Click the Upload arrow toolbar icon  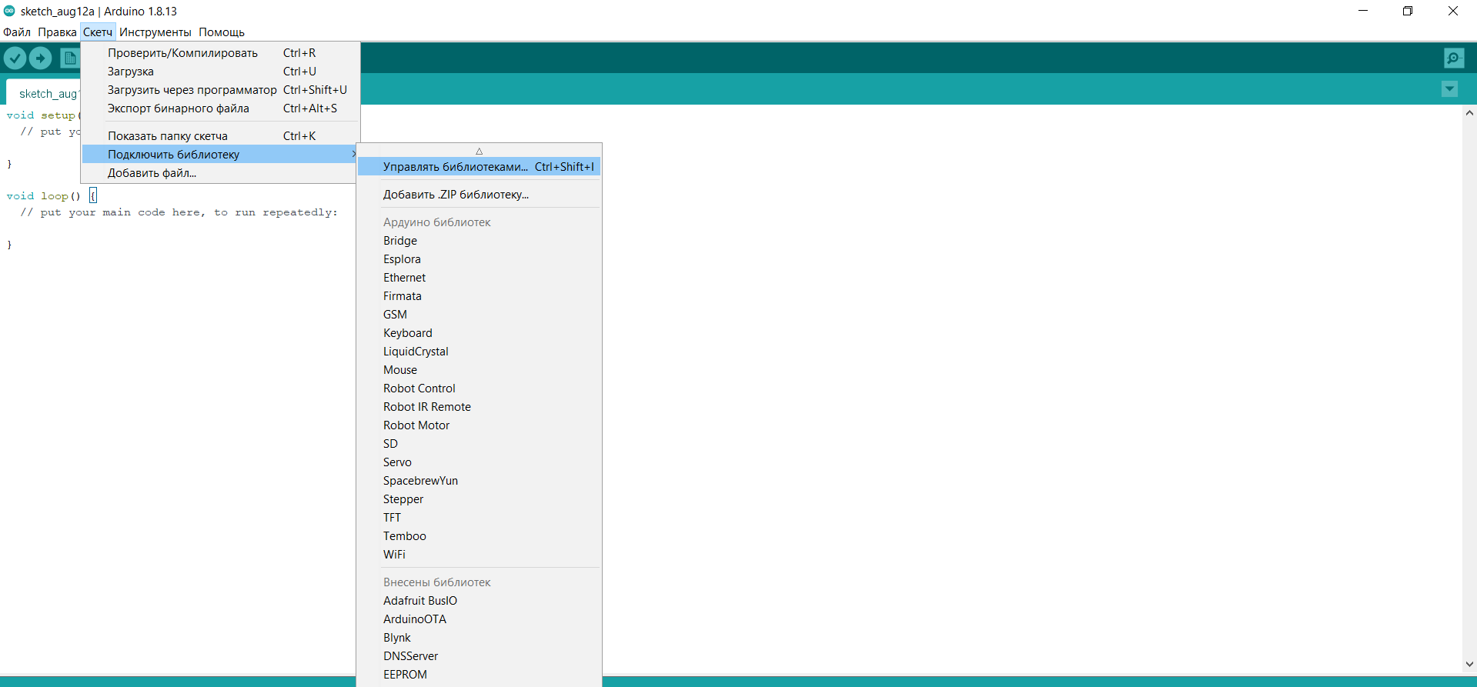(x=40, y=58)
